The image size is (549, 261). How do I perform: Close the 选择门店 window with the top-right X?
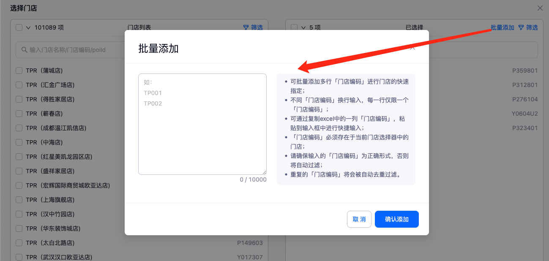540,8
